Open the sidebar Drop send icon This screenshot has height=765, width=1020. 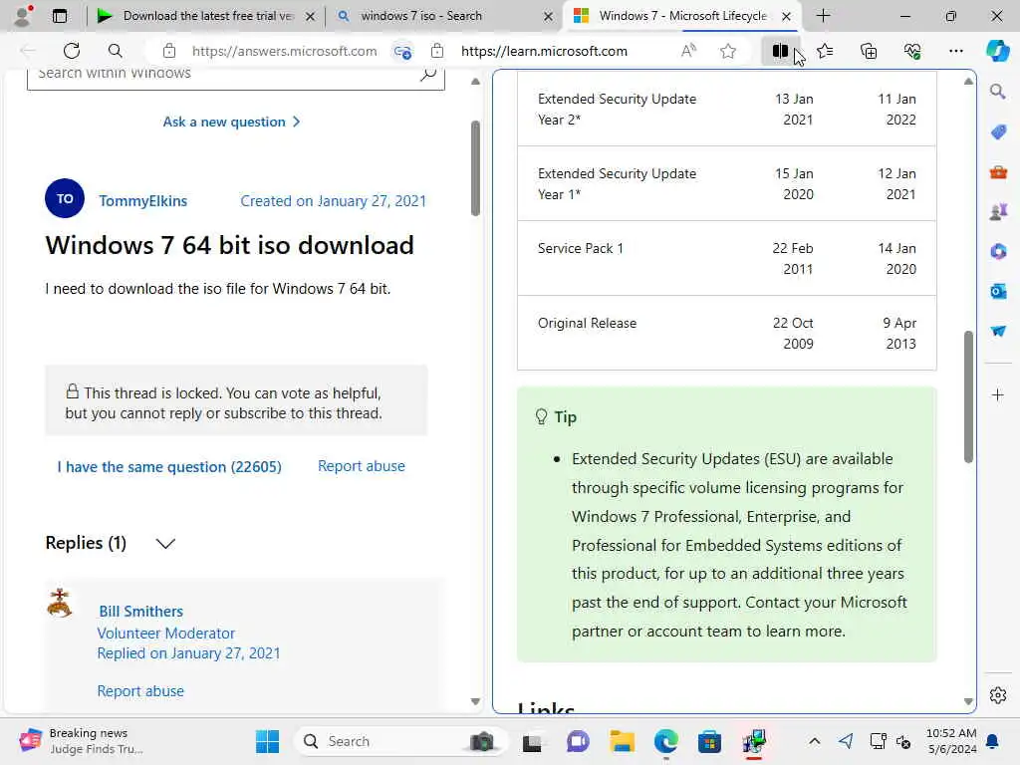998,331
